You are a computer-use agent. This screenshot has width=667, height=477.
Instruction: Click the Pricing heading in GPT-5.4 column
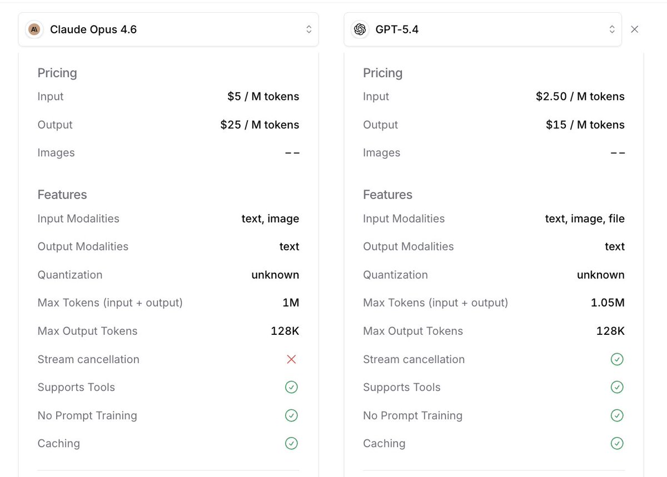(382, 73)
